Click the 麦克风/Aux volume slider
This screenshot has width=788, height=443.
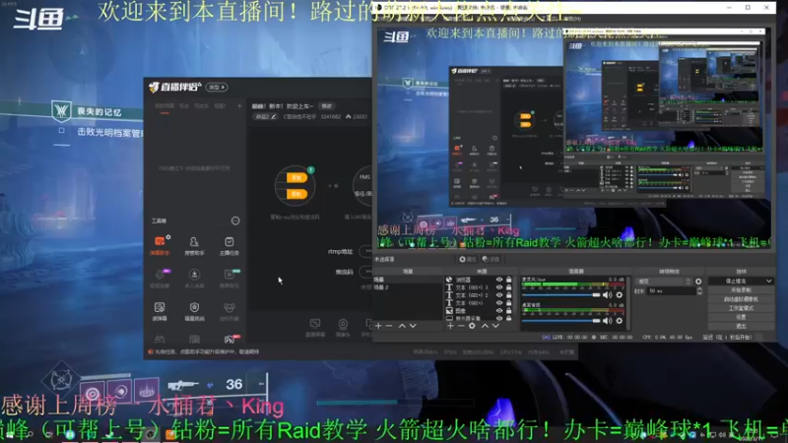click(561, 295)
